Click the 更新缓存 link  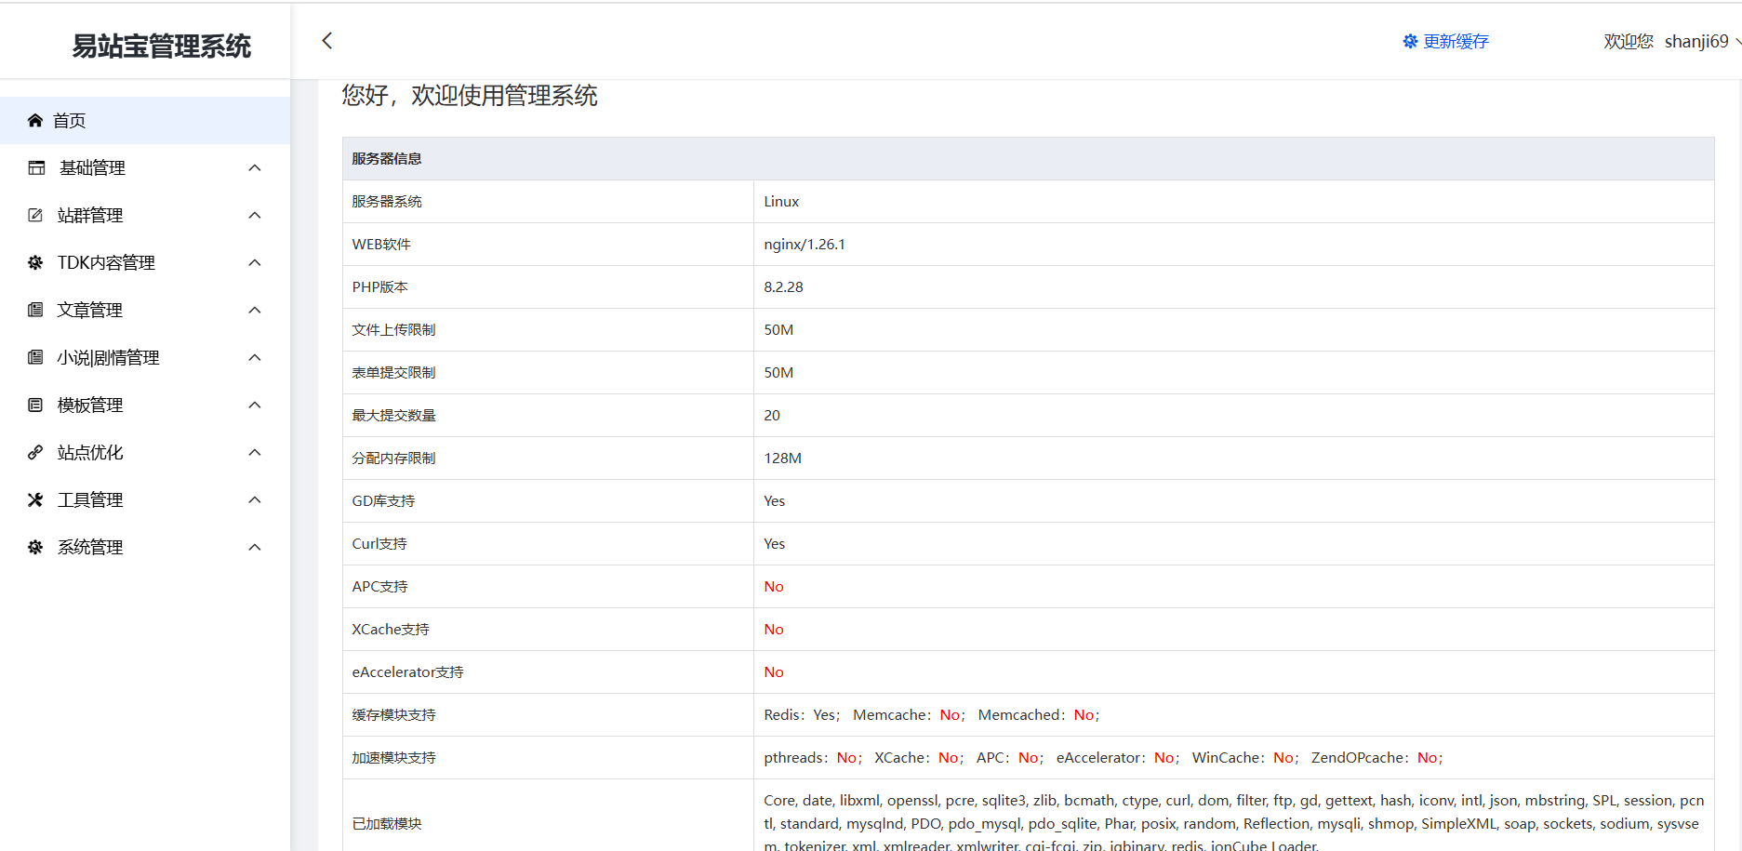tap(1456, 41)
